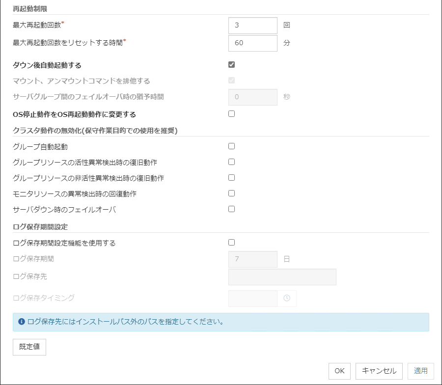
Task: Turn on ログ保存期間設定機能を使用する checkbox
Action: click(x=232, y=243)
